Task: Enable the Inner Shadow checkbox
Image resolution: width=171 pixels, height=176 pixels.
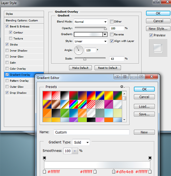Action: [7, 50]
